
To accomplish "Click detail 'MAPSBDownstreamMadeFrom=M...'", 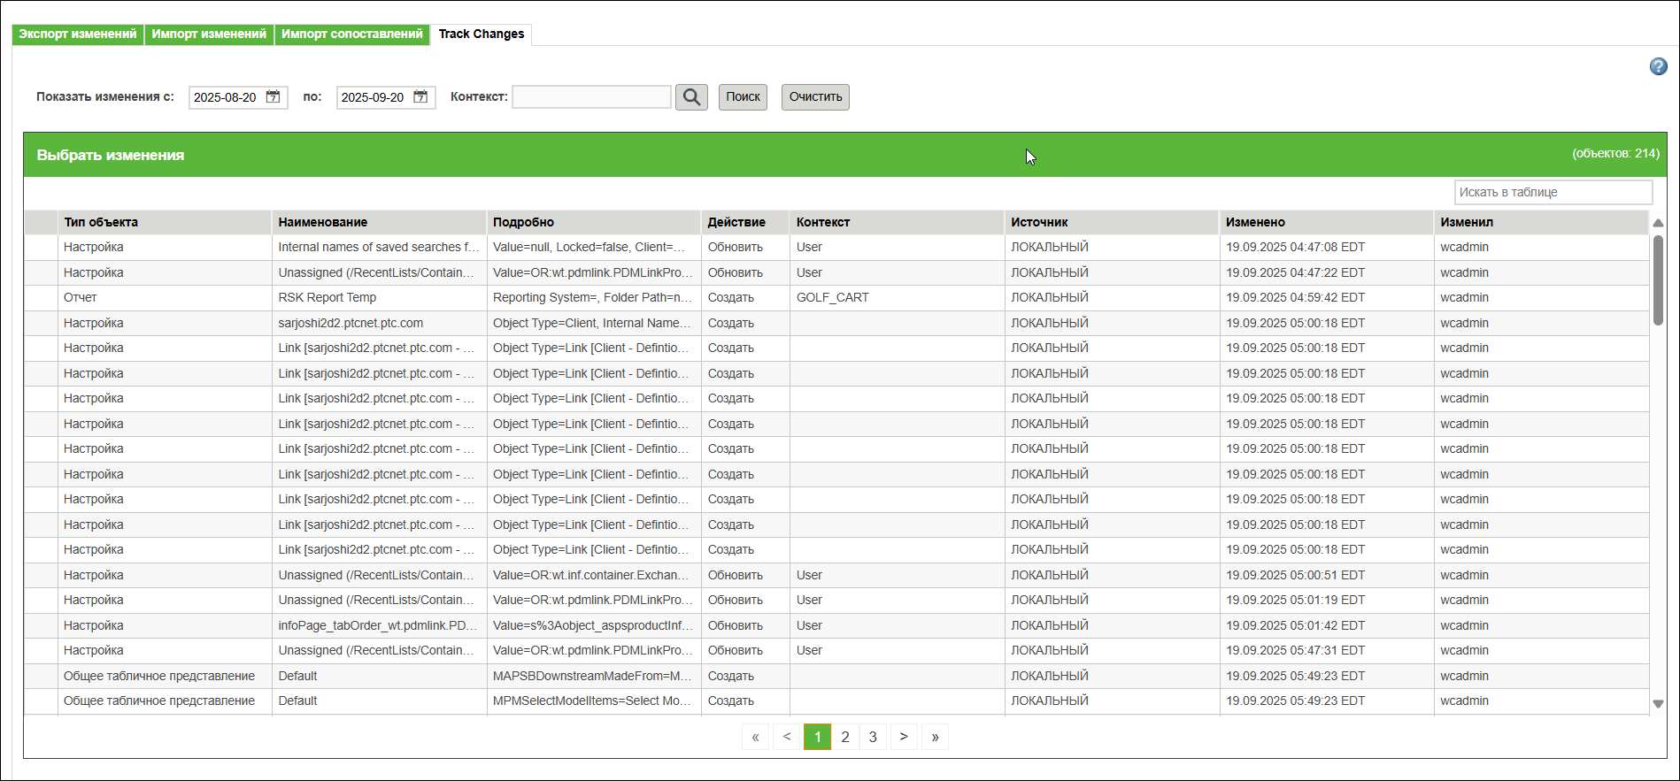I will 593,676.
